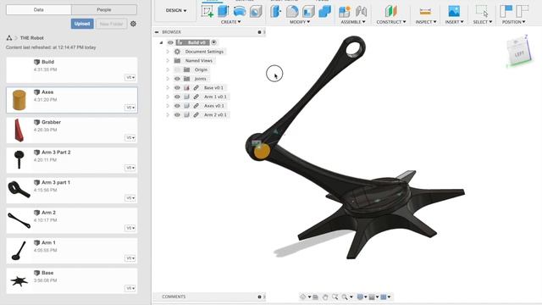Hide the Arm 2 v0:1 component
Image resolution: width=542 pixels, height=305 pixels.
click(x=177, y=115)
